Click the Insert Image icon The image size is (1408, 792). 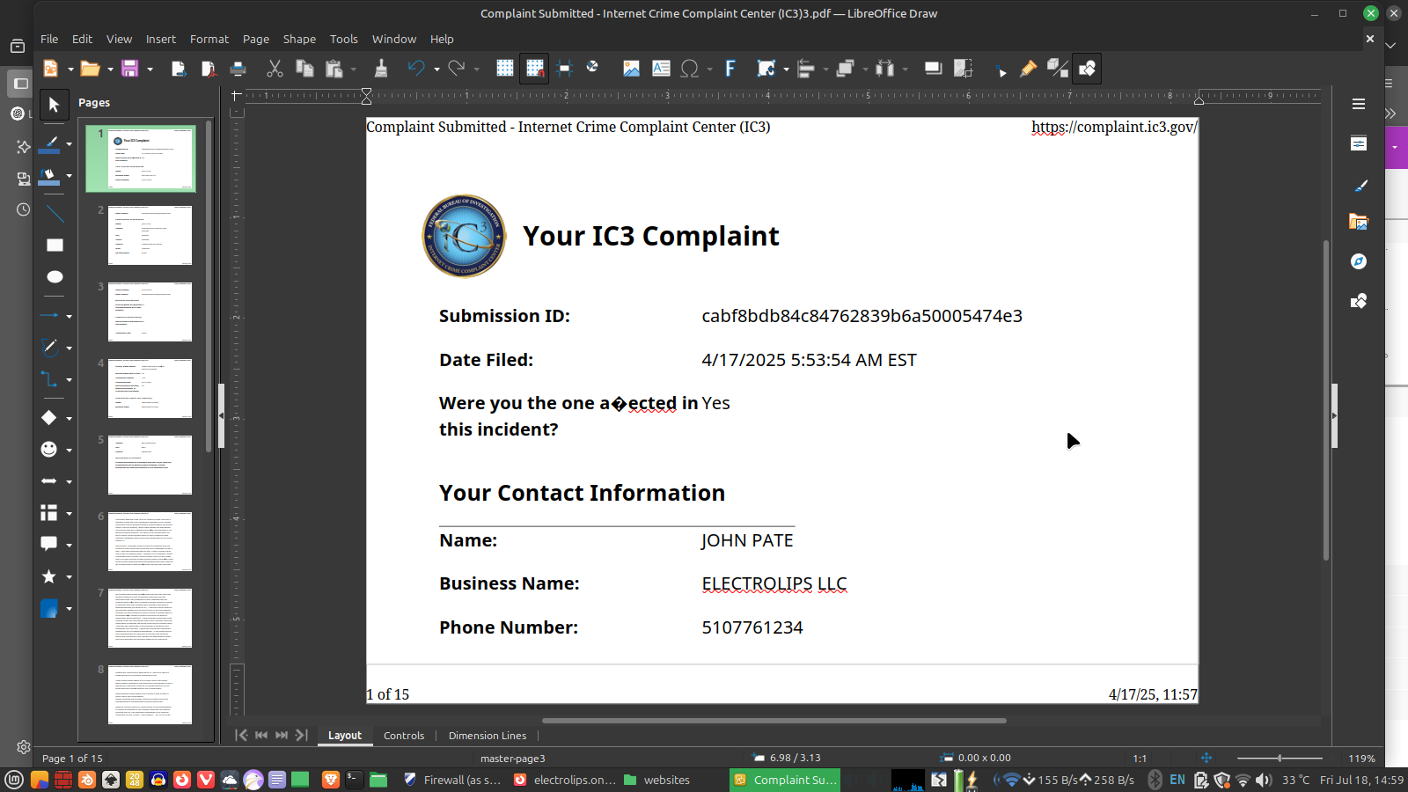point(631,69)
